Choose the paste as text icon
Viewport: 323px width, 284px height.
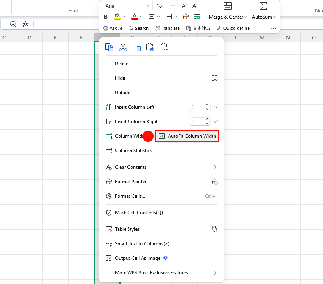[150, 47]
